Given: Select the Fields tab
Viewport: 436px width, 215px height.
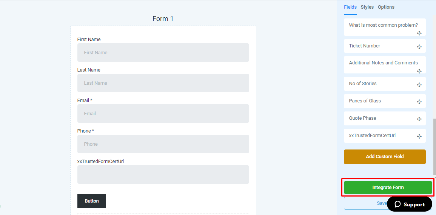Looking at the screenshot, I should click(x=350, y=7).
